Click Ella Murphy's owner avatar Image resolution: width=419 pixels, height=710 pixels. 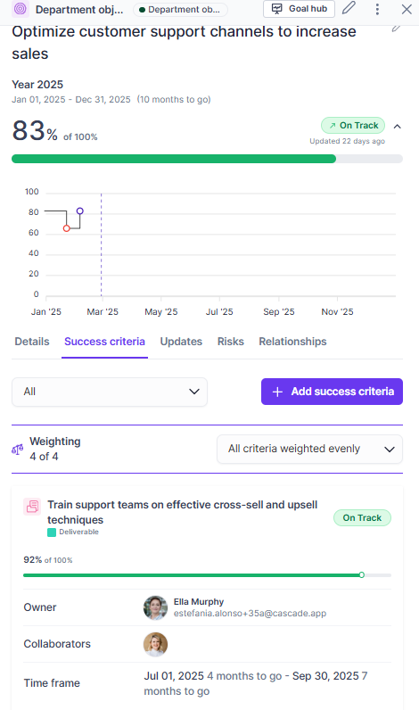[155, 607]
